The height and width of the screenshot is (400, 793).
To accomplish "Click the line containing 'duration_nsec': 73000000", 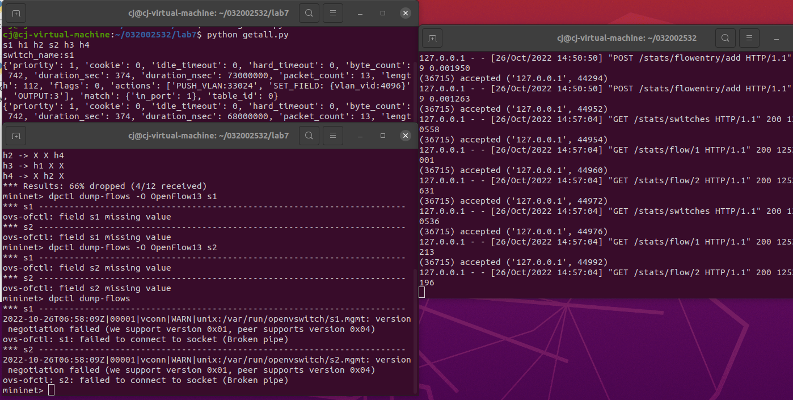I will point(207,75).
